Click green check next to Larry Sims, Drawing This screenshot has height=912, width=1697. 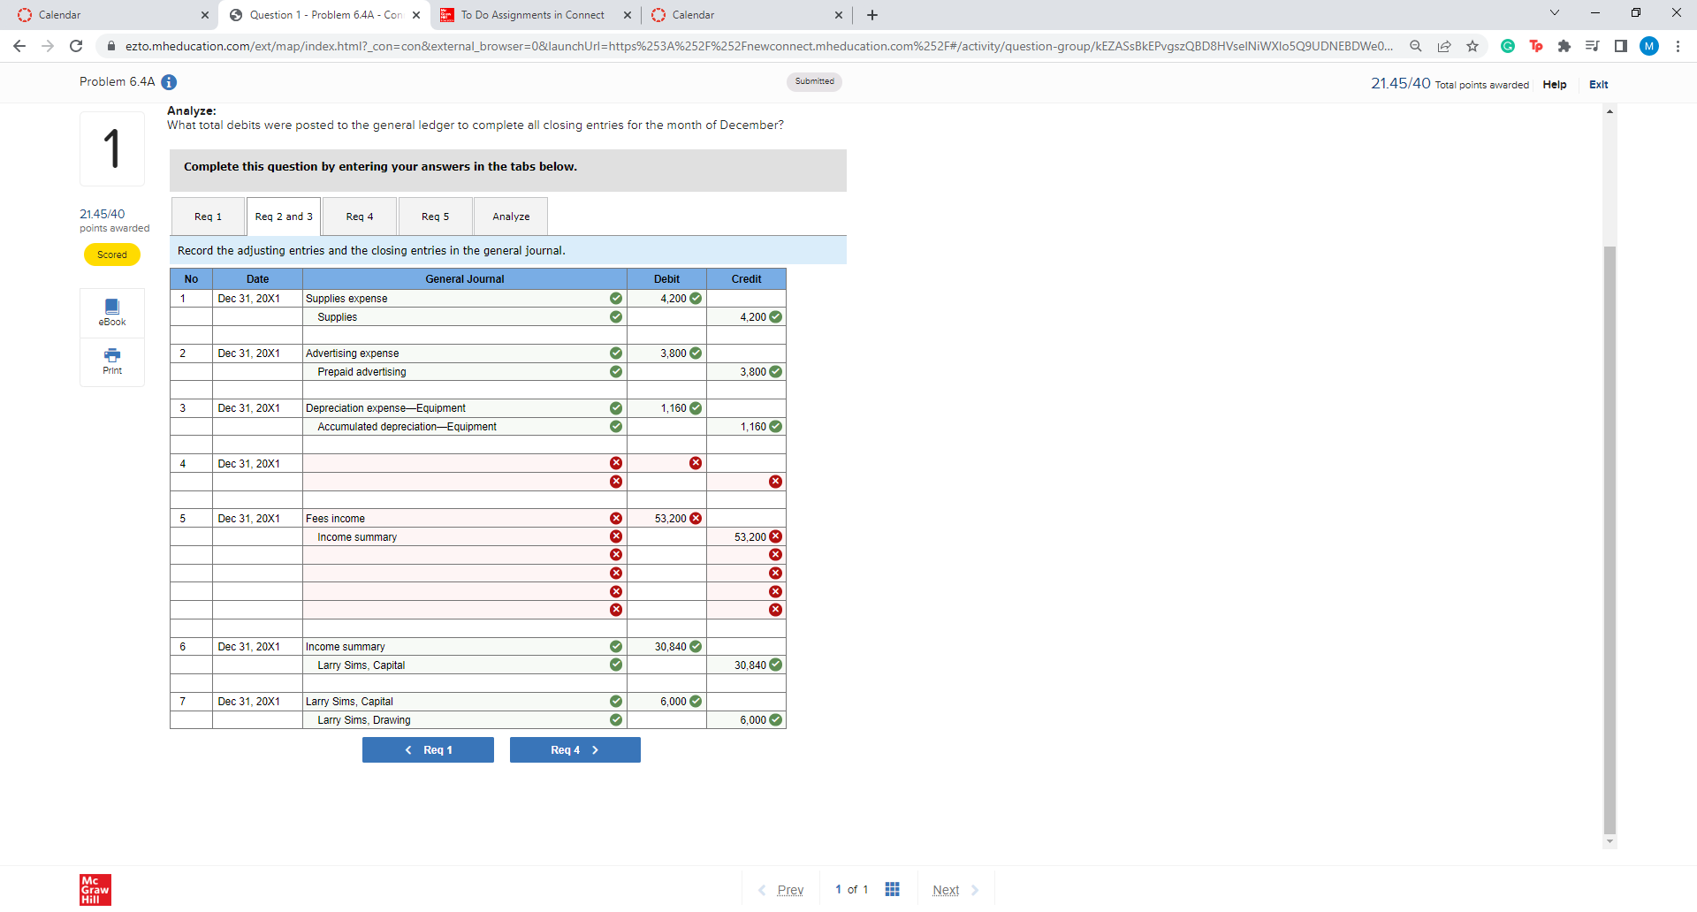tap(616, 720)
